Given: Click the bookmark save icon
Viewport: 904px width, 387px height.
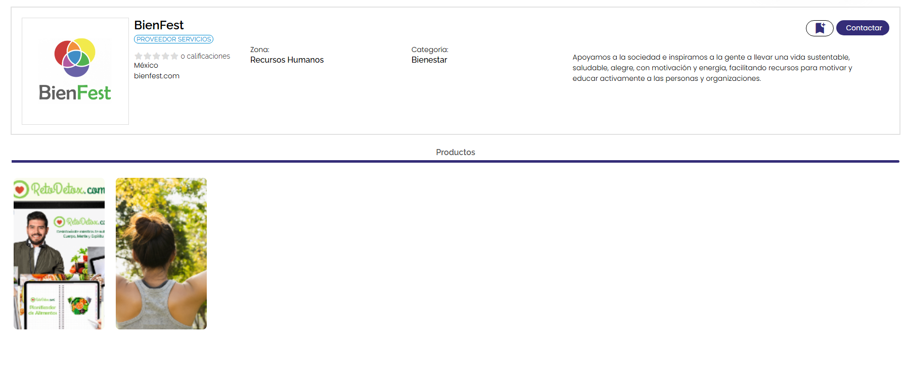Looking at the screenshot, I should (x=819, y=28).
